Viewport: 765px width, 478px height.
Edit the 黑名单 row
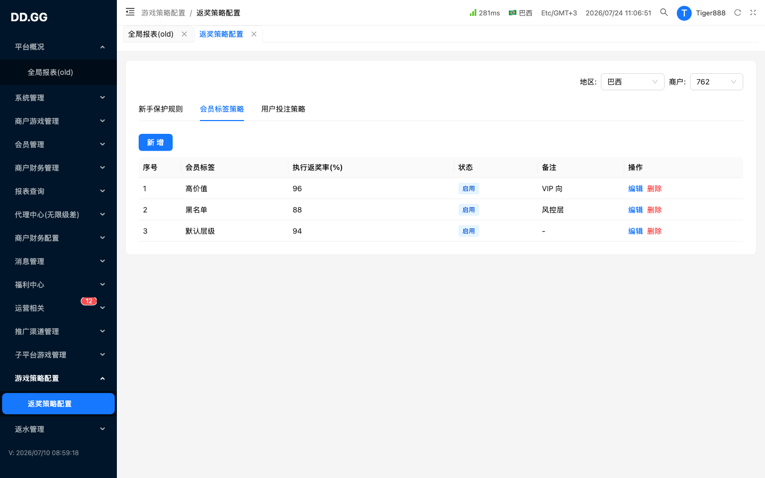pos(635,210)
